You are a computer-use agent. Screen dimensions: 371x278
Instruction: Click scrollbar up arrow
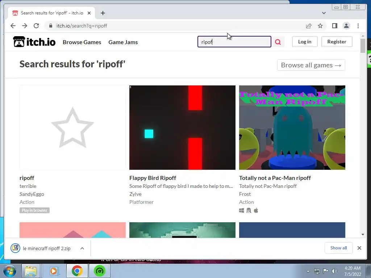(x=363, y=36)
